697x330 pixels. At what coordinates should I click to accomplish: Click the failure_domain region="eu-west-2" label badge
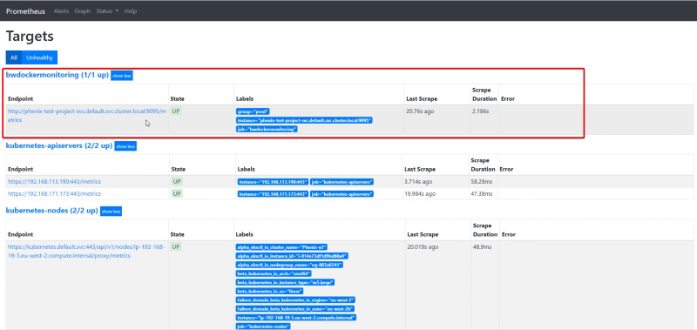(295, 300)
